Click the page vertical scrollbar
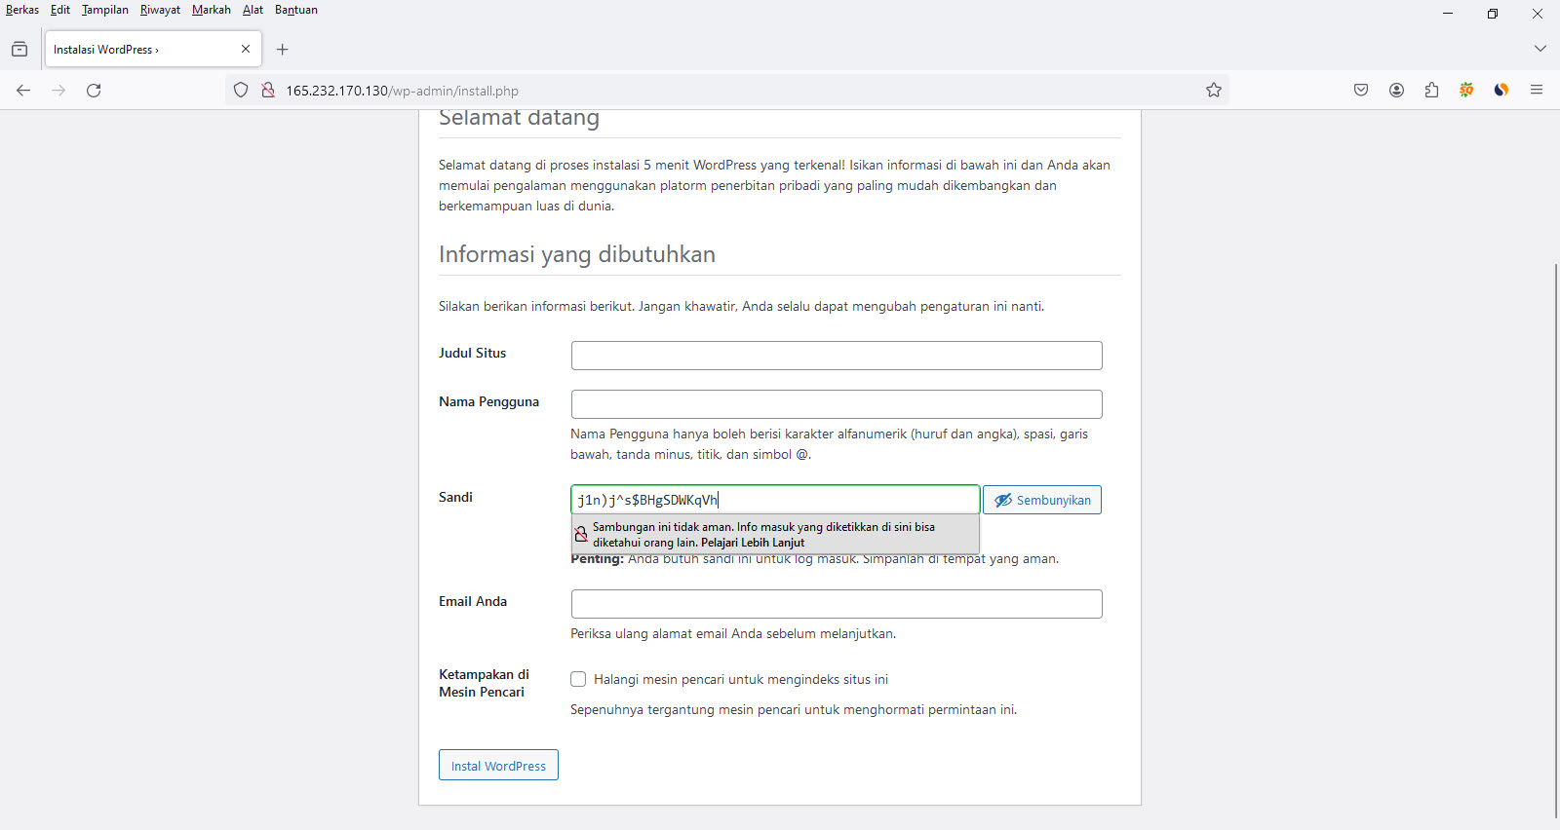Image resolution: width=1560 pixels, height=830 pixels. tap(1555, 536)
